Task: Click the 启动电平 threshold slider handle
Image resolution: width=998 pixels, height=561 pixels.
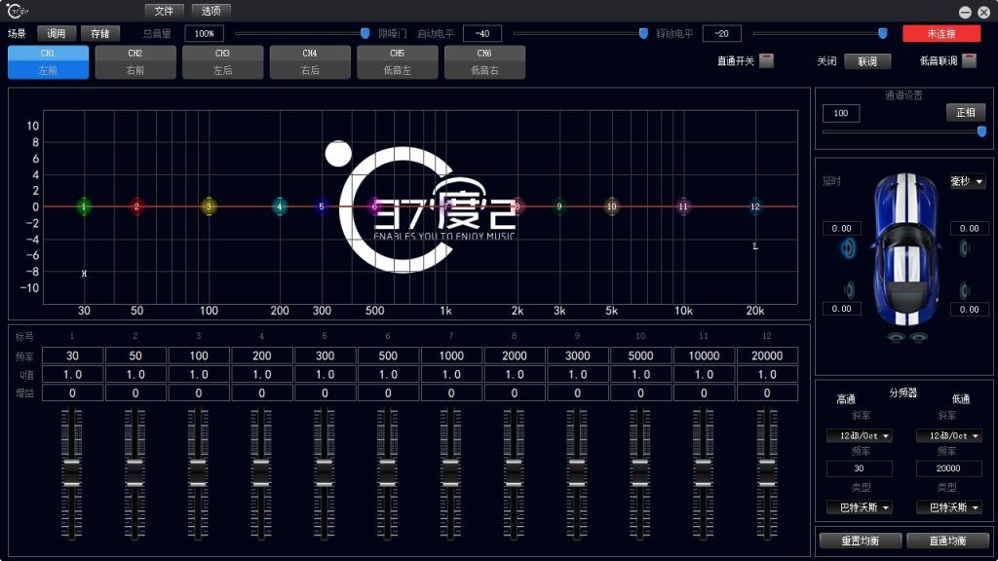Action: click(643, 33)
